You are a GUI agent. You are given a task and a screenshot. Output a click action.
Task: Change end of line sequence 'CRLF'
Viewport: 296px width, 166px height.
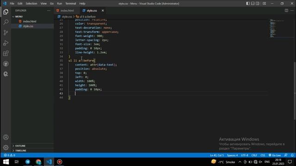tap(254, 155)
